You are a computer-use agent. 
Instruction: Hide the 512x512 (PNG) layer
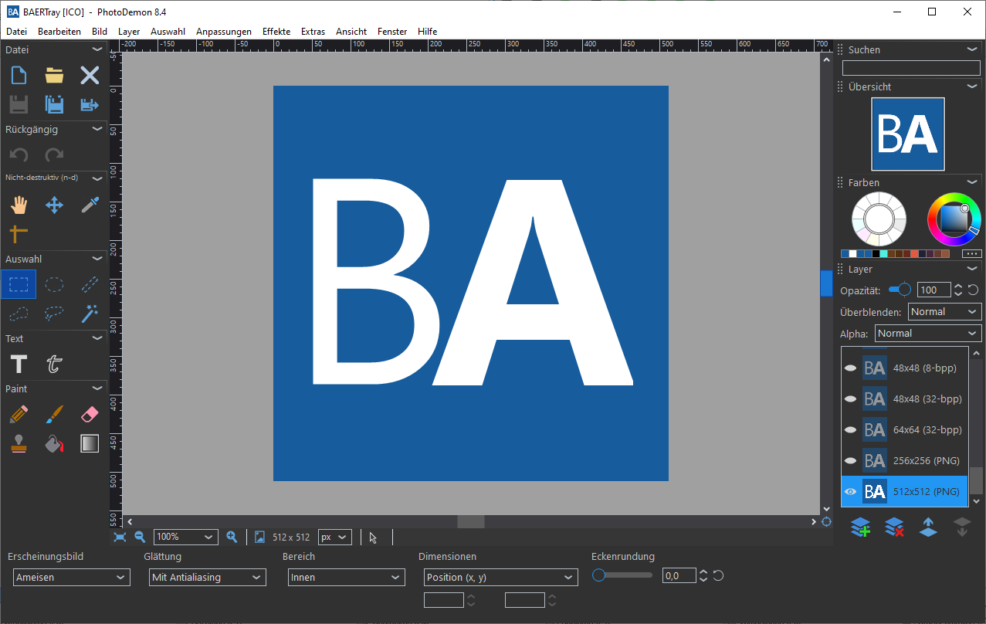[x=850, y=491]
